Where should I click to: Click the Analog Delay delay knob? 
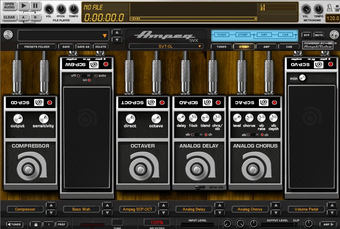pos(181,118)
